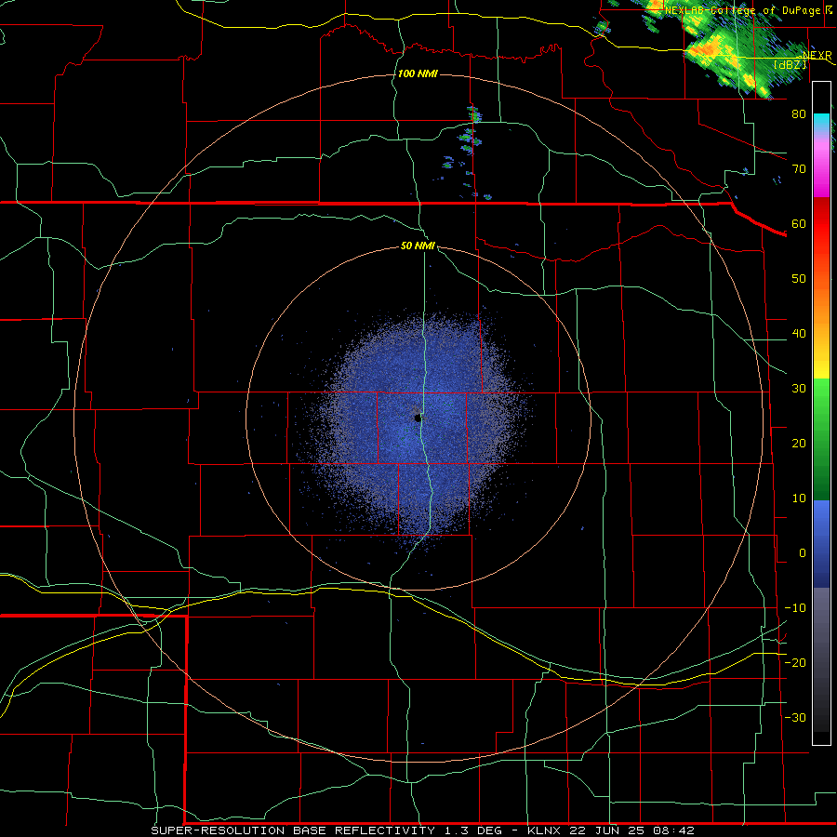Click the orange storm core at top right
837x837 pixels.
pyautogui.click(x=706, y=49)
